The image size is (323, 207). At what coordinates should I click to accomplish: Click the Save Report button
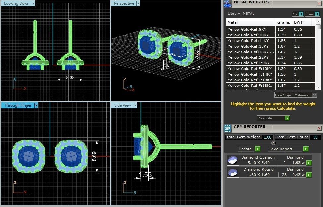tap(288, 149)
